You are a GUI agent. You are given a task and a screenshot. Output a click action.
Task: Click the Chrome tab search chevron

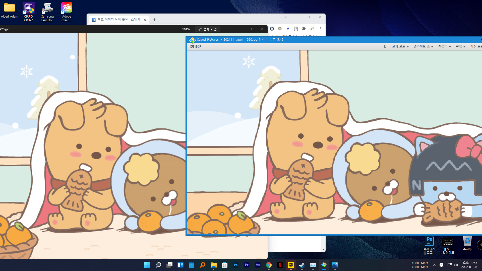tap(285, 17)
